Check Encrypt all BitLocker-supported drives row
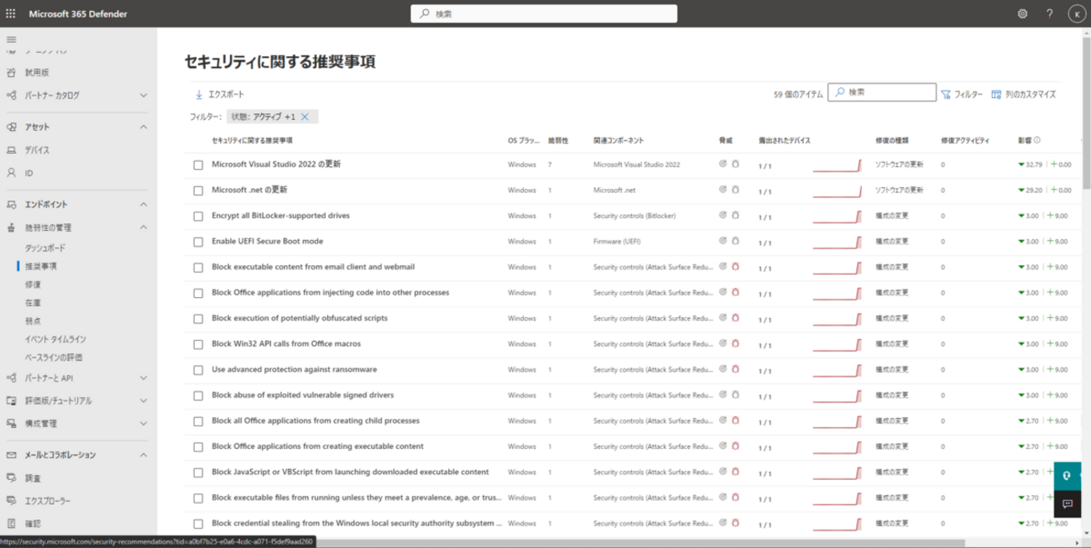The image size is (1091, 548). point(198,217)
